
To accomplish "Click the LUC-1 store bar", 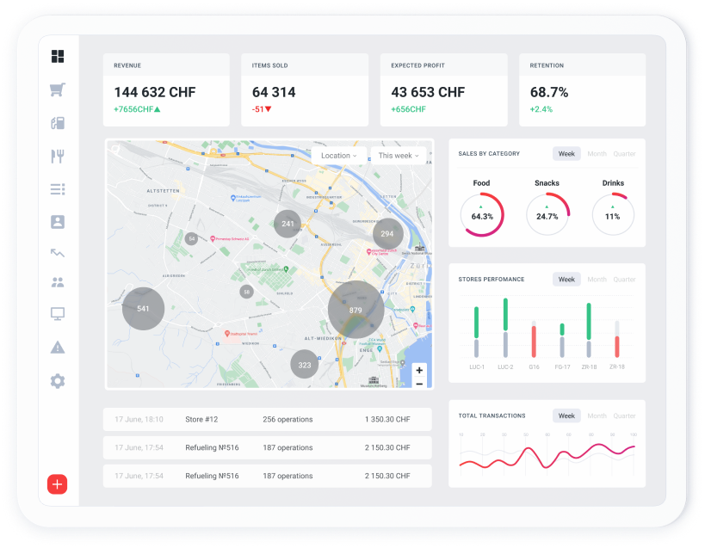I will coord(476,332).
